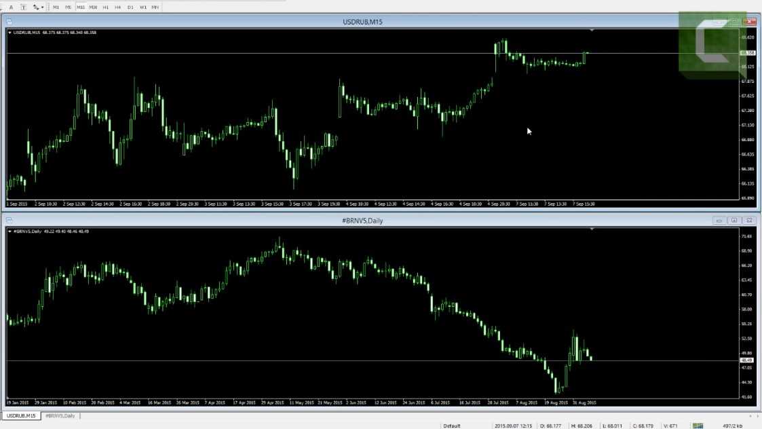The height and width of the screenshot is (429, 762).
Task: Choose the W1 weekly timeframe
Action: click(x=142, y=7)
